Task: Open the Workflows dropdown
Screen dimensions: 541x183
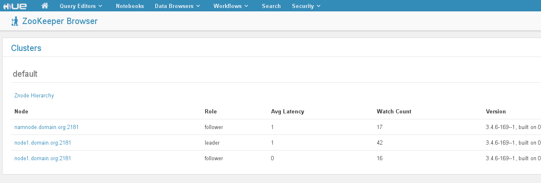Action: (231, 6)
